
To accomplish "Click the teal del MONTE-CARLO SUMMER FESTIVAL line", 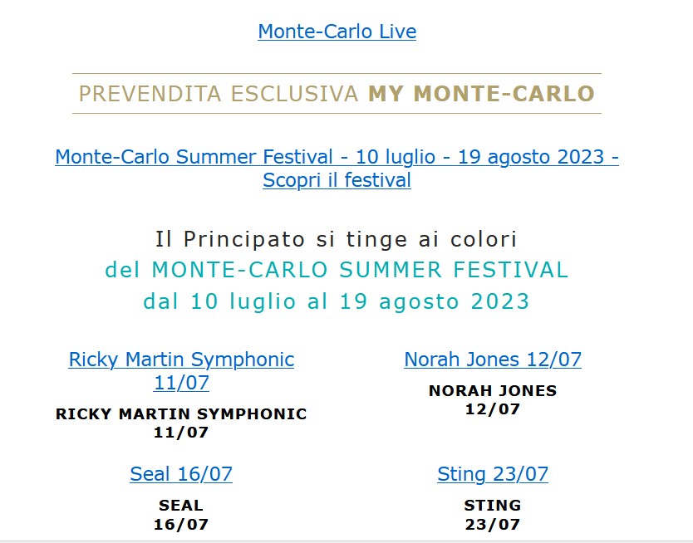I will coord(337,270).
